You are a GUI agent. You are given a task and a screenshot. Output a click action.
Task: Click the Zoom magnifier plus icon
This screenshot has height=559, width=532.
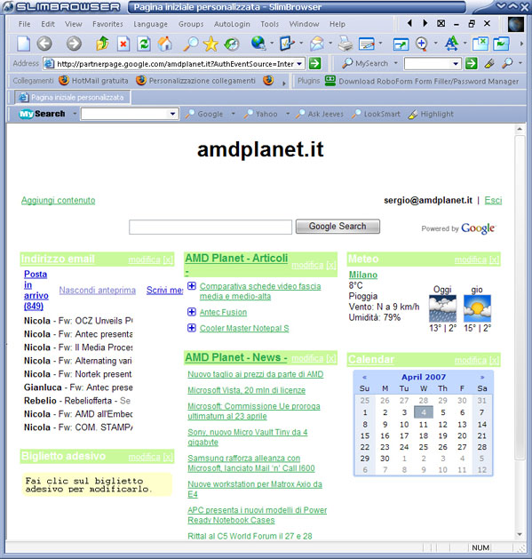point(422,44)
